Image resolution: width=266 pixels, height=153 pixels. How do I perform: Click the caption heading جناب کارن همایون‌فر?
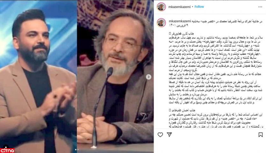(183, 33)
